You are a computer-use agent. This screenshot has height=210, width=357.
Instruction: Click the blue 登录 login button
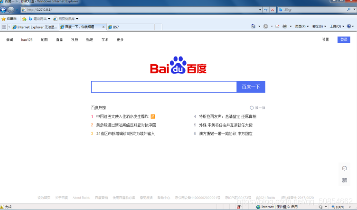tap(344, 39)
